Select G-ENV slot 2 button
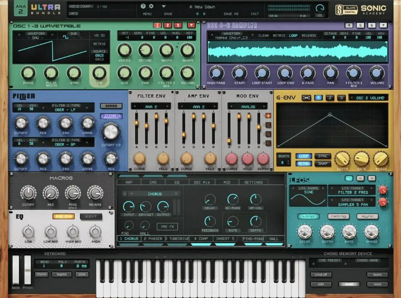Image resolution: width=401 pixels, height=298 pixels. point(330,97)
